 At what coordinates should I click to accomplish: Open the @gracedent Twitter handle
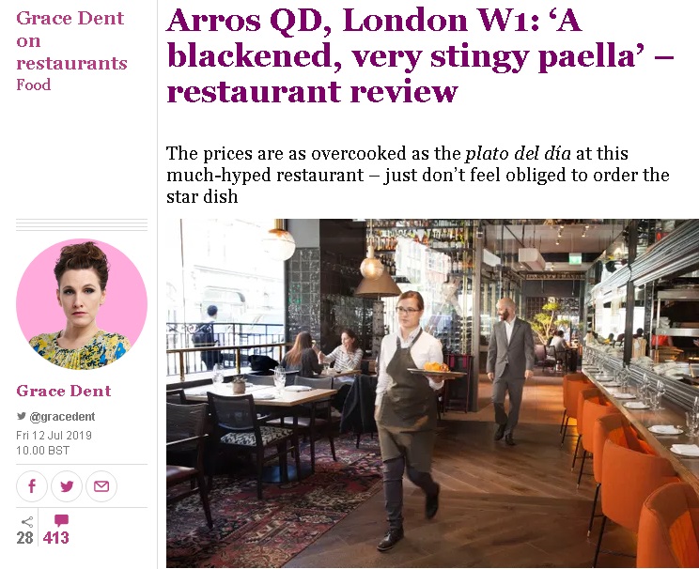62,417
